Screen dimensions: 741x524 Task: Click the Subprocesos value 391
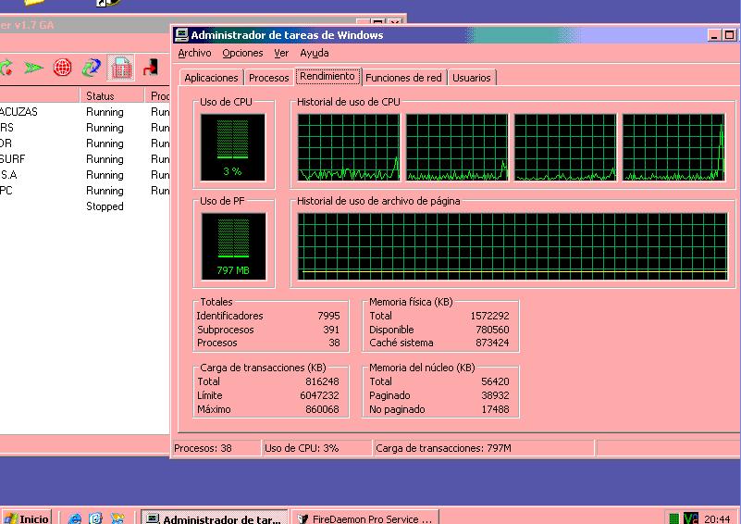click(x=331, y=330)
